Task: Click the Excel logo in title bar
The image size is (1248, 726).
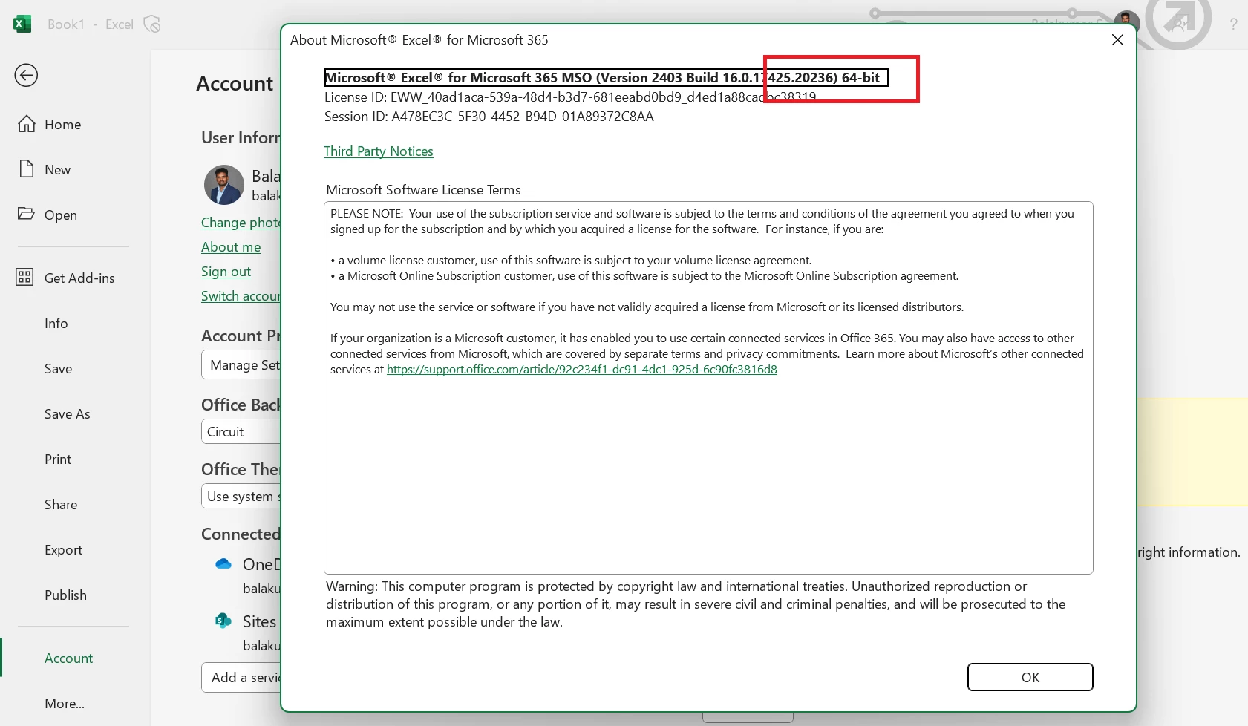Action: [x=22, y=24]
